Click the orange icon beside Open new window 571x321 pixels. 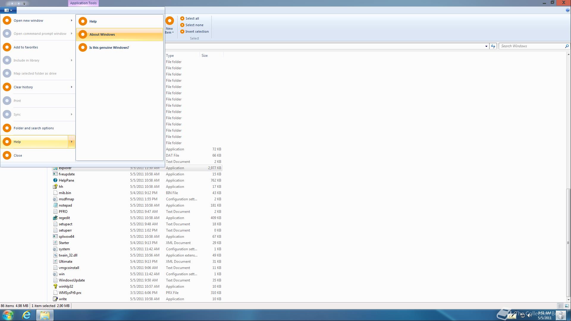7,21
